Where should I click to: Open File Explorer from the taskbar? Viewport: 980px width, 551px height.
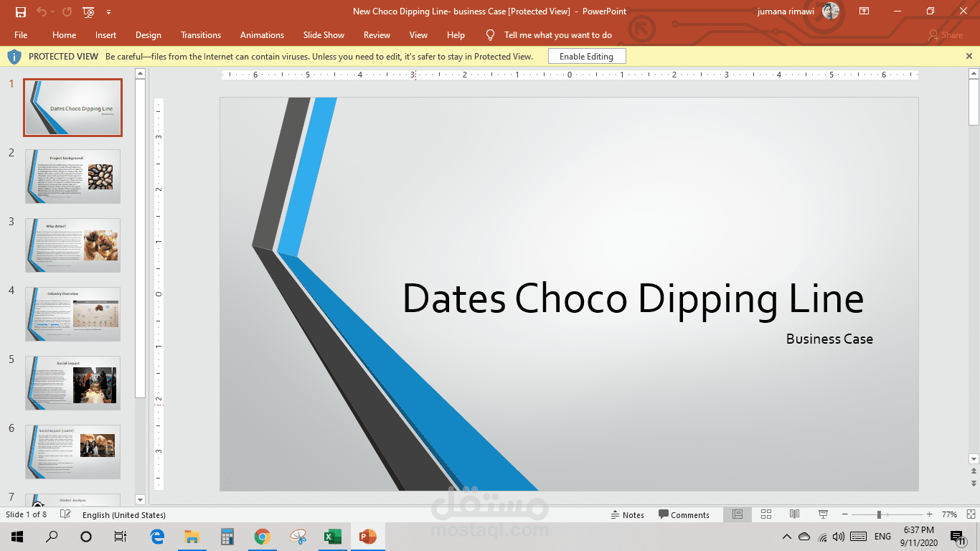tap(192, 536)
